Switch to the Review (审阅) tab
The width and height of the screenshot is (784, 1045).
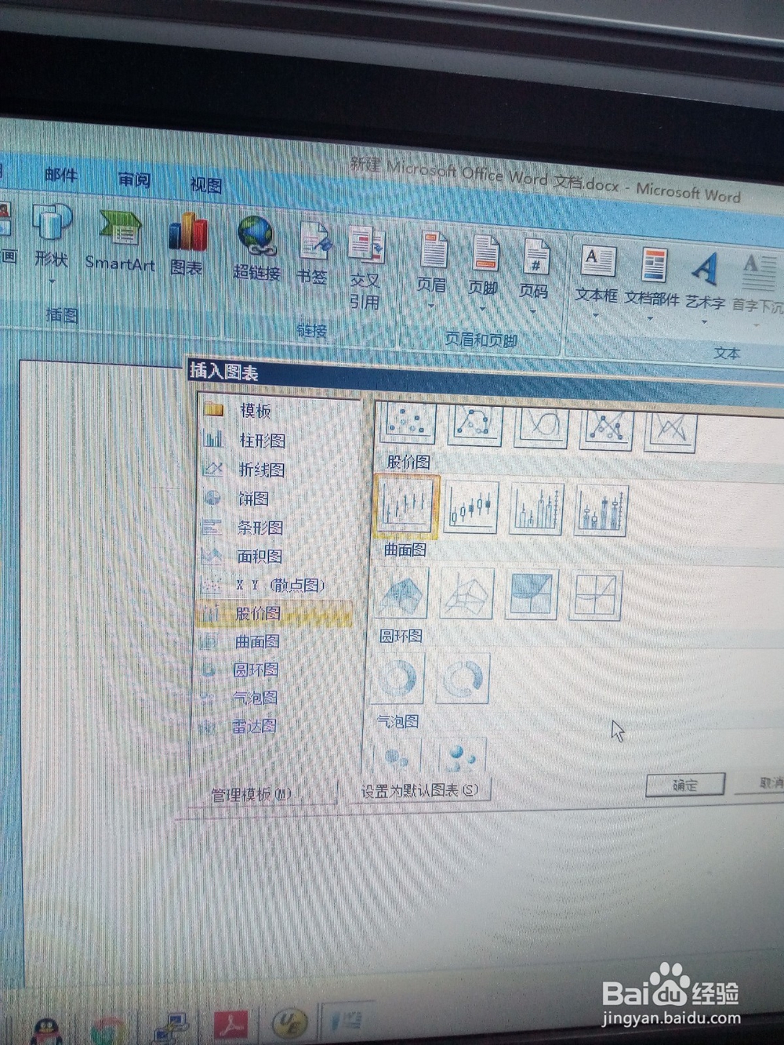(134, 180)
